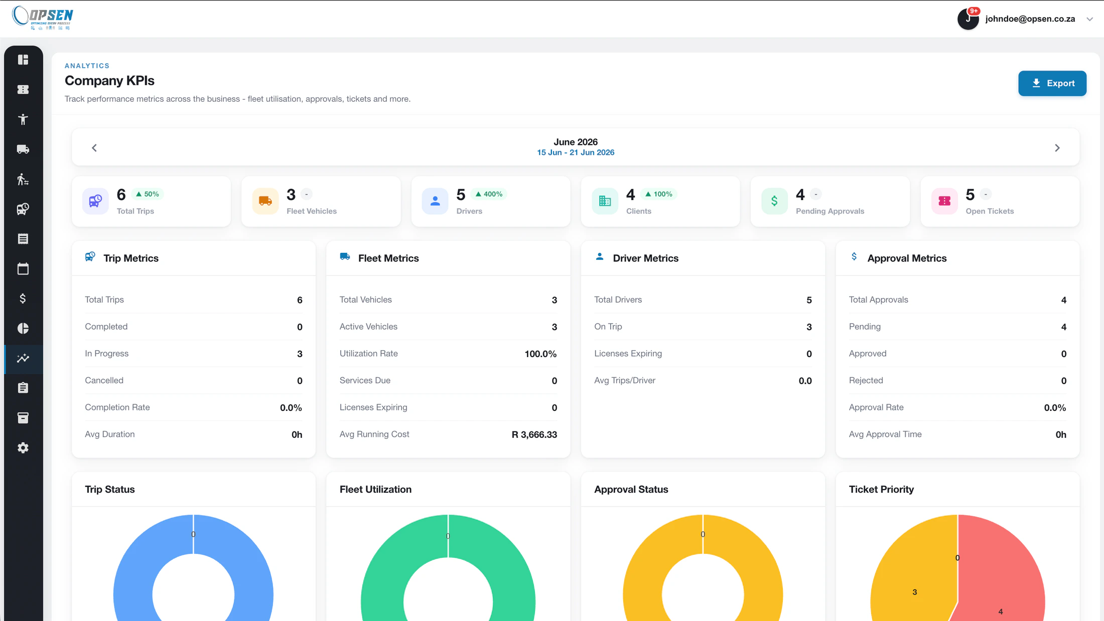Open the Fleet Vehicles KPI card
The height and width of the screenshot is (621, 1104).
coord(321,201)
